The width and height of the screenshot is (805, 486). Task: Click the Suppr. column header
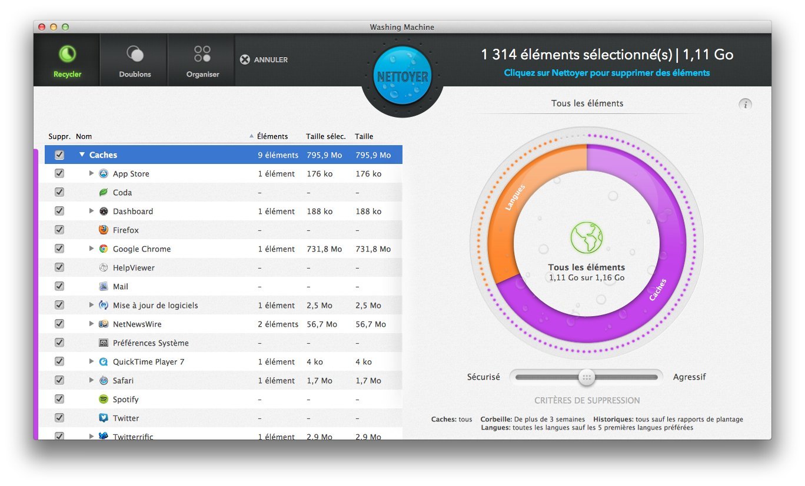click(59, 136)
